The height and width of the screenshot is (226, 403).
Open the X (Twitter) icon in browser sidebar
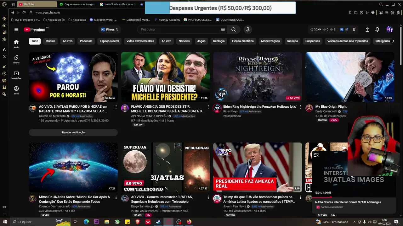[x=4, y=56]
